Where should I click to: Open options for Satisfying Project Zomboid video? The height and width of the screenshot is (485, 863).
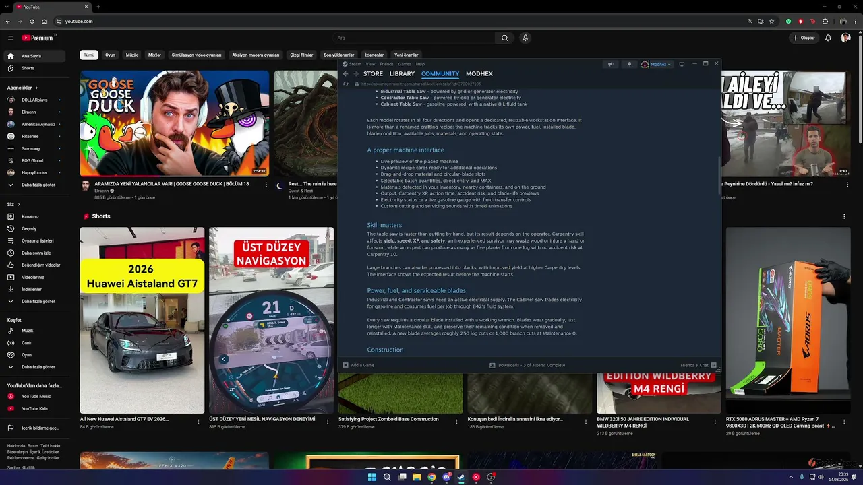(x=456, y=422)
